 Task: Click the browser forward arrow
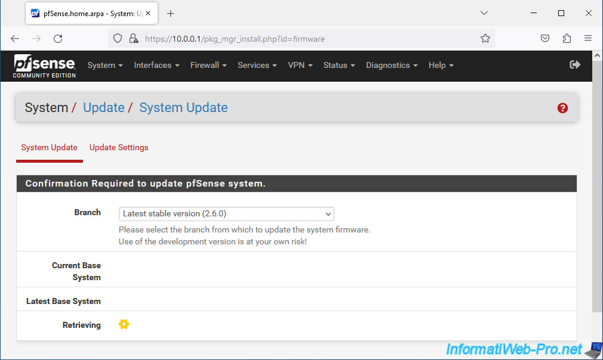[36, 38]
